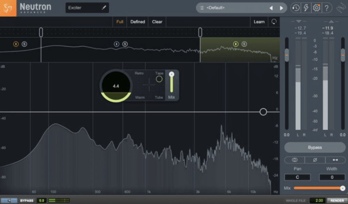This screenshot has width=348, height=204.
Task: Click the Neutron waveform logo at far right
Action: click(x=341, y=8)
